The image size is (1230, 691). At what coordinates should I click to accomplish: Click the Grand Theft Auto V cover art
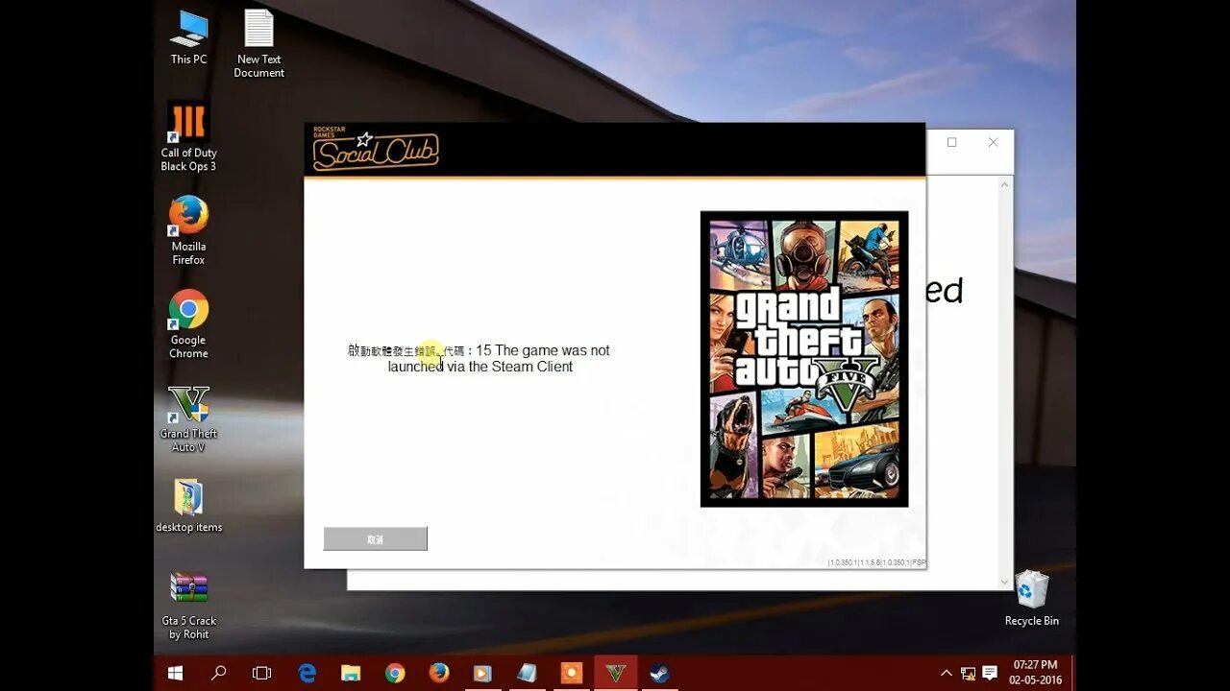click(804, 359)
